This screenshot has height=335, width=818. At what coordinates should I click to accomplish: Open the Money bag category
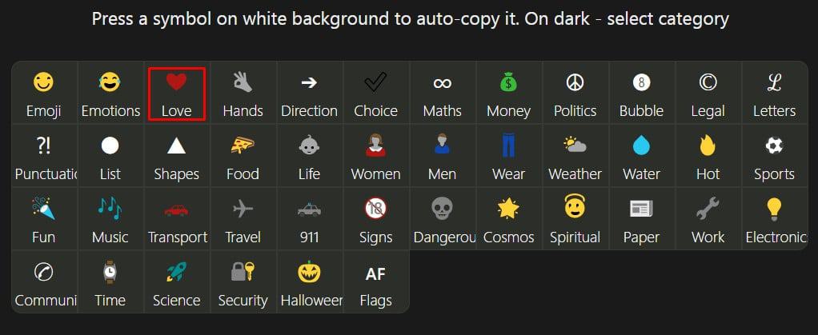[x=508, y=94]
